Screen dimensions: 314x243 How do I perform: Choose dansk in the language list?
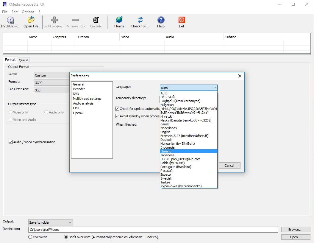point(189,124)
